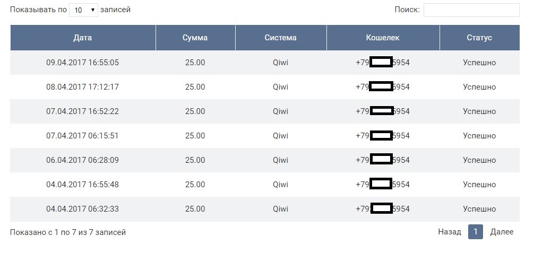Screen dimensions: 551x253
Task: Click Qiwi system cell in the last row
Action: pos(280,209)
